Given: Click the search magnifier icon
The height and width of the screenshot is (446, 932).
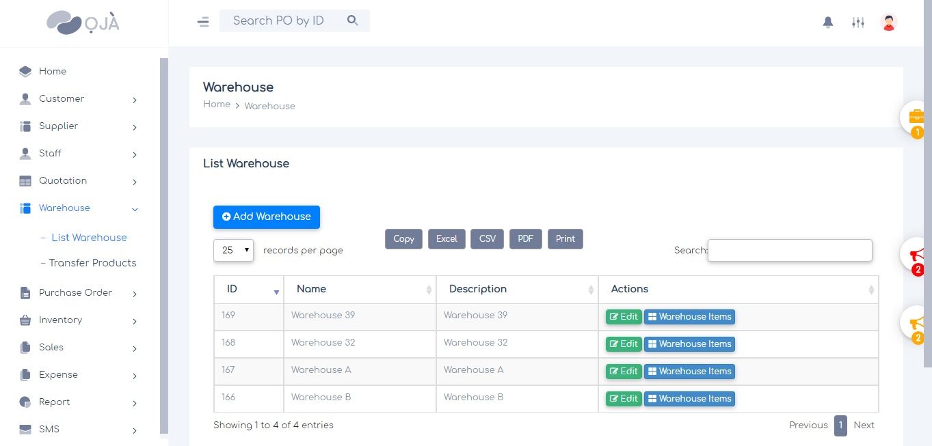Looking at the screenshot, I should [352, 20].
